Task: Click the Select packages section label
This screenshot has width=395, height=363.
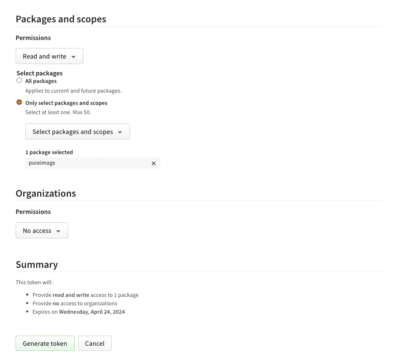Action: click(x=39, y=73)
